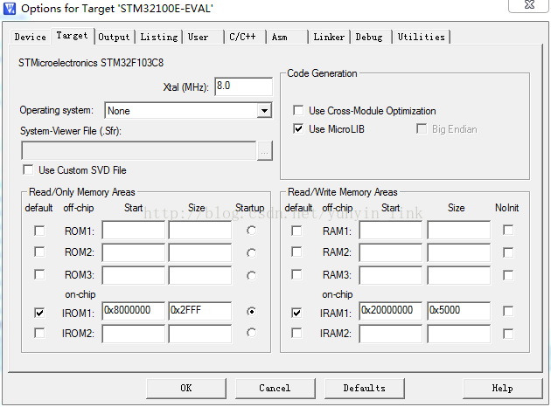551x407 pixels.
Task: Switch to the Output tab
Action: click(115, 37)
